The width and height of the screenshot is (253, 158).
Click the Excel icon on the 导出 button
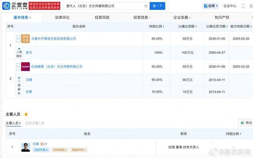(x=242, y=123)
